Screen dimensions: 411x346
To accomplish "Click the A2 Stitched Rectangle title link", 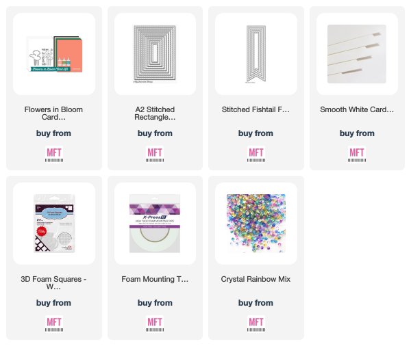I will click(x=155, y=114).
